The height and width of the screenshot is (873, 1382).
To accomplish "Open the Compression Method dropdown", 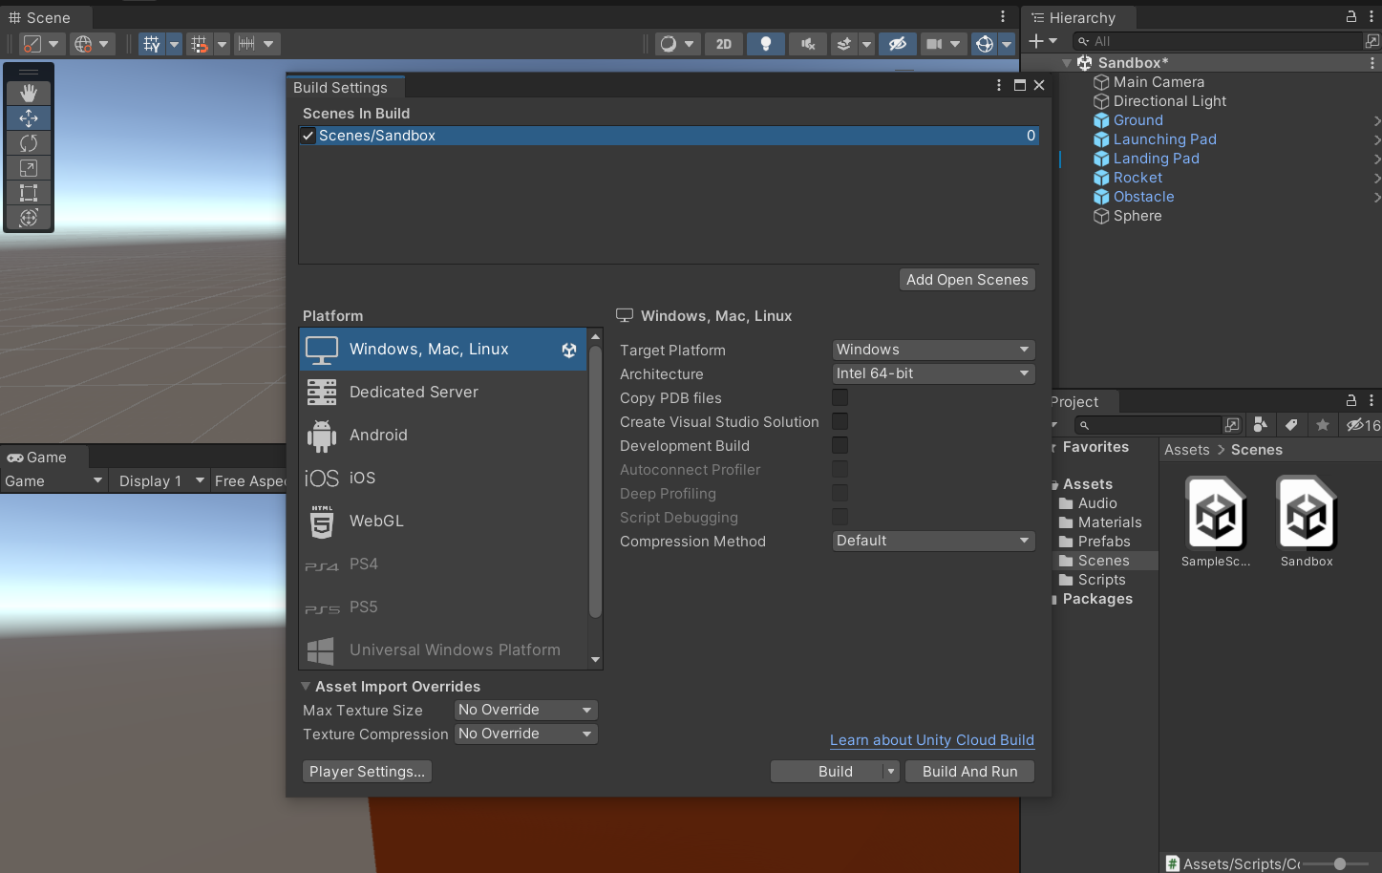I will tap(933, 541).
